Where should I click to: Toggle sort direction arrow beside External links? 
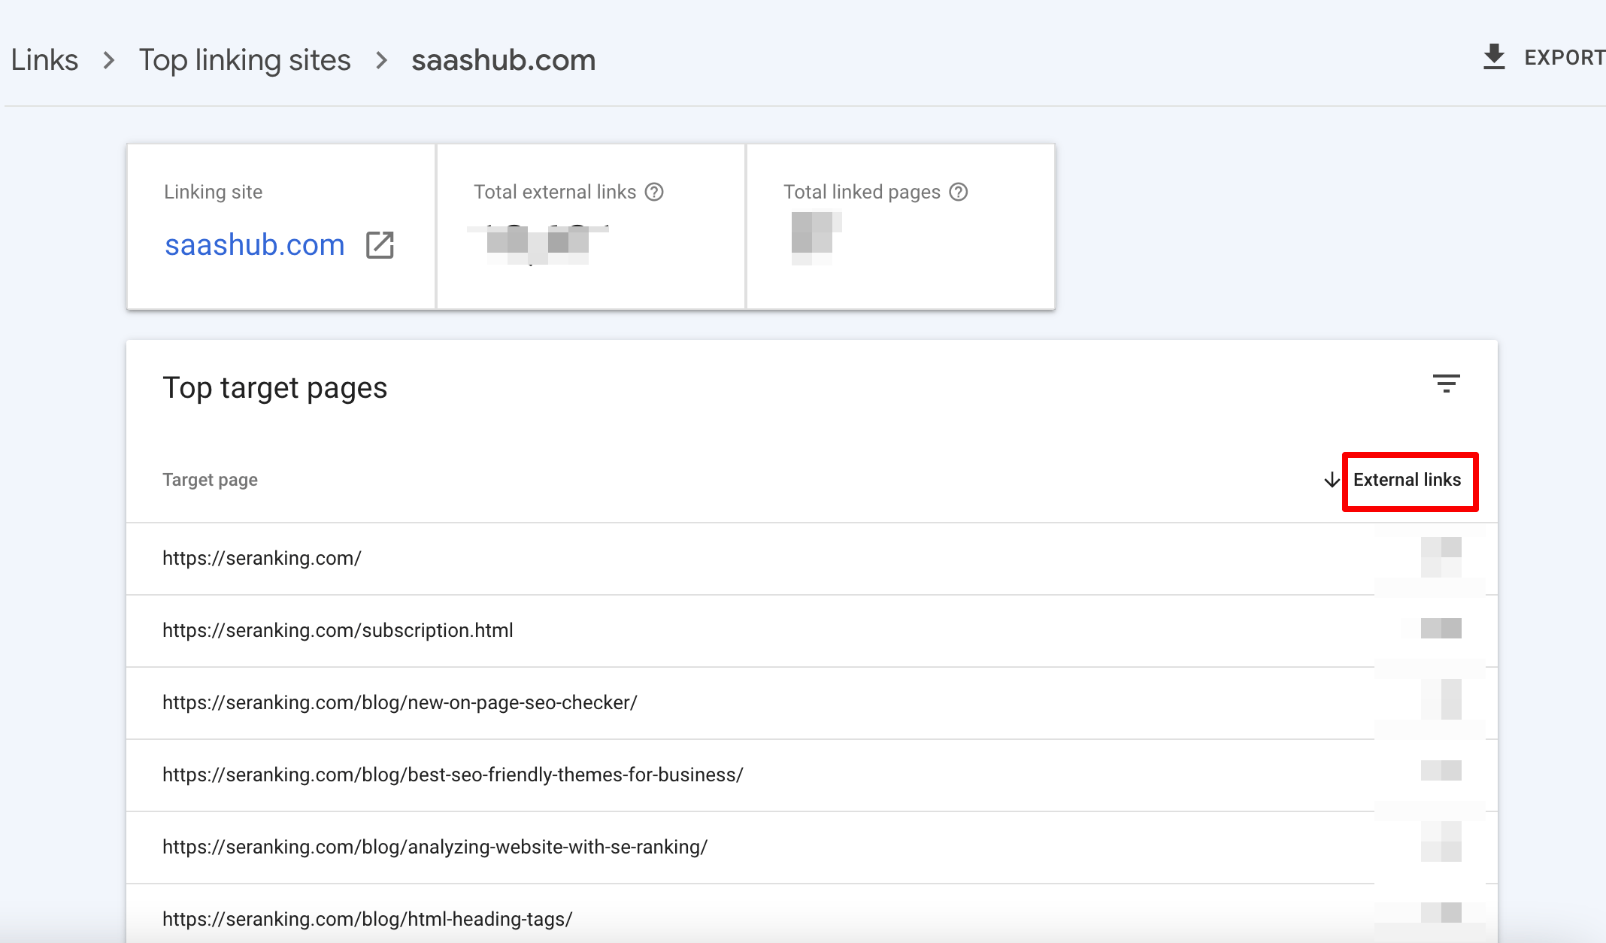(x=1332, y=480)
